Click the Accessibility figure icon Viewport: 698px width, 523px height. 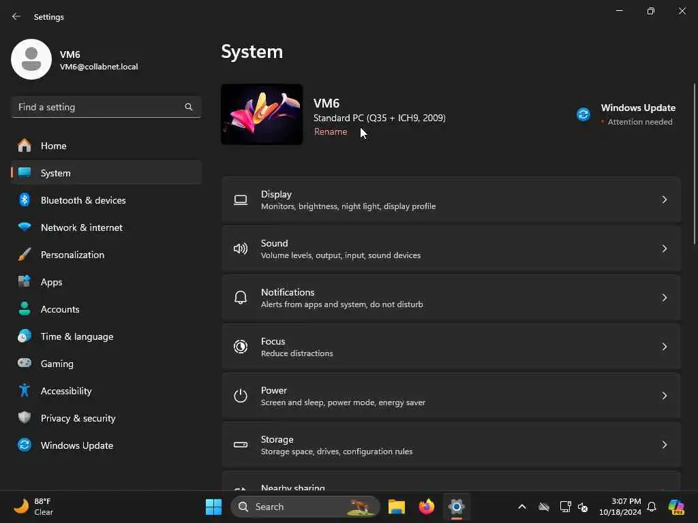pyautogui.click(x=25, y=390)
